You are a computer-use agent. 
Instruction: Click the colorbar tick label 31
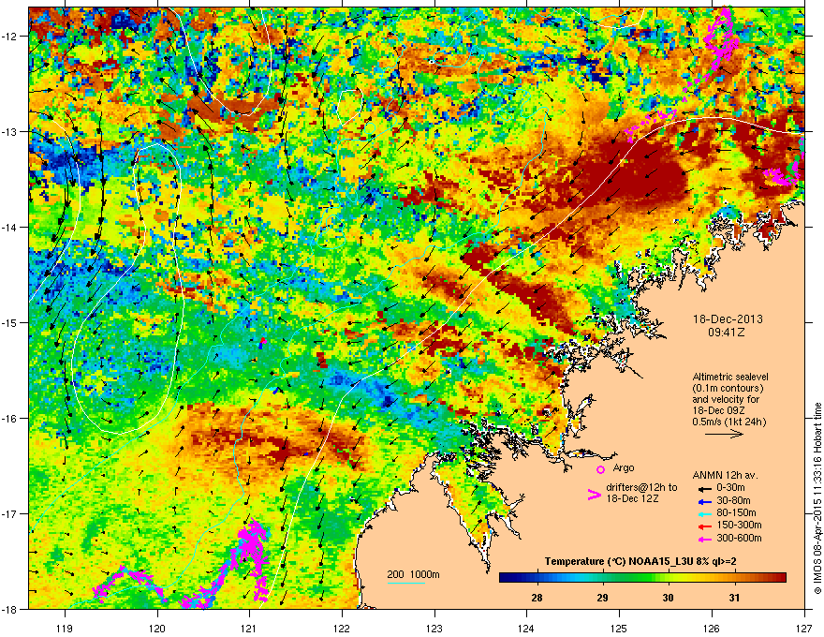click(734, 598)
